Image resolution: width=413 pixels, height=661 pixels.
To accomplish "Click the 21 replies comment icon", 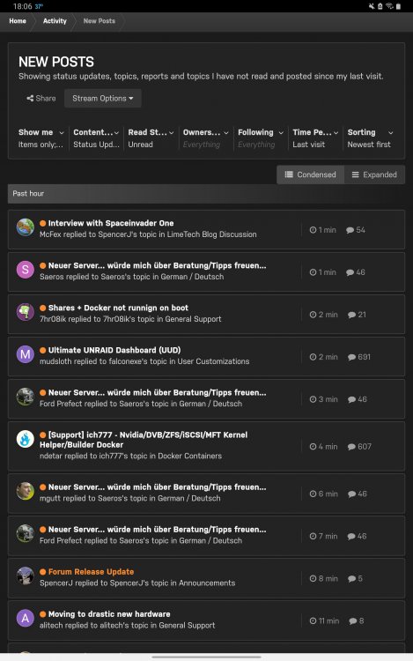I will click(x=352, y=315).
